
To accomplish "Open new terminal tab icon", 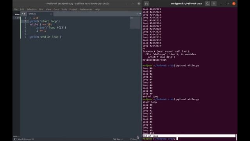I will 146,4.
